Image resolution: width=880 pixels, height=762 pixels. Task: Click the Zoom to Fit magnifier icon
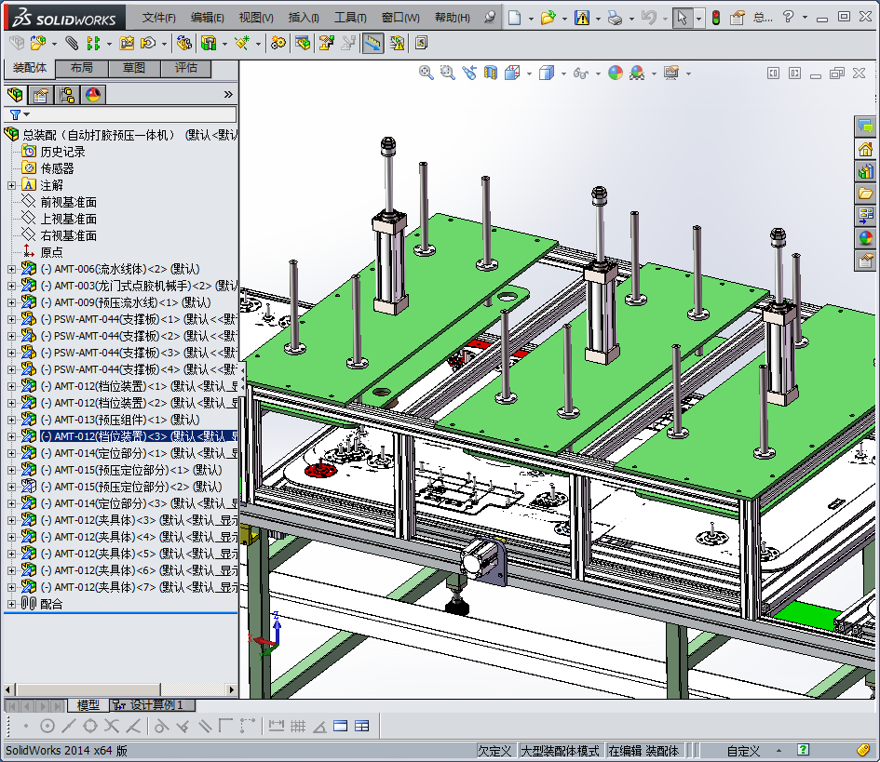coord(426,73)
